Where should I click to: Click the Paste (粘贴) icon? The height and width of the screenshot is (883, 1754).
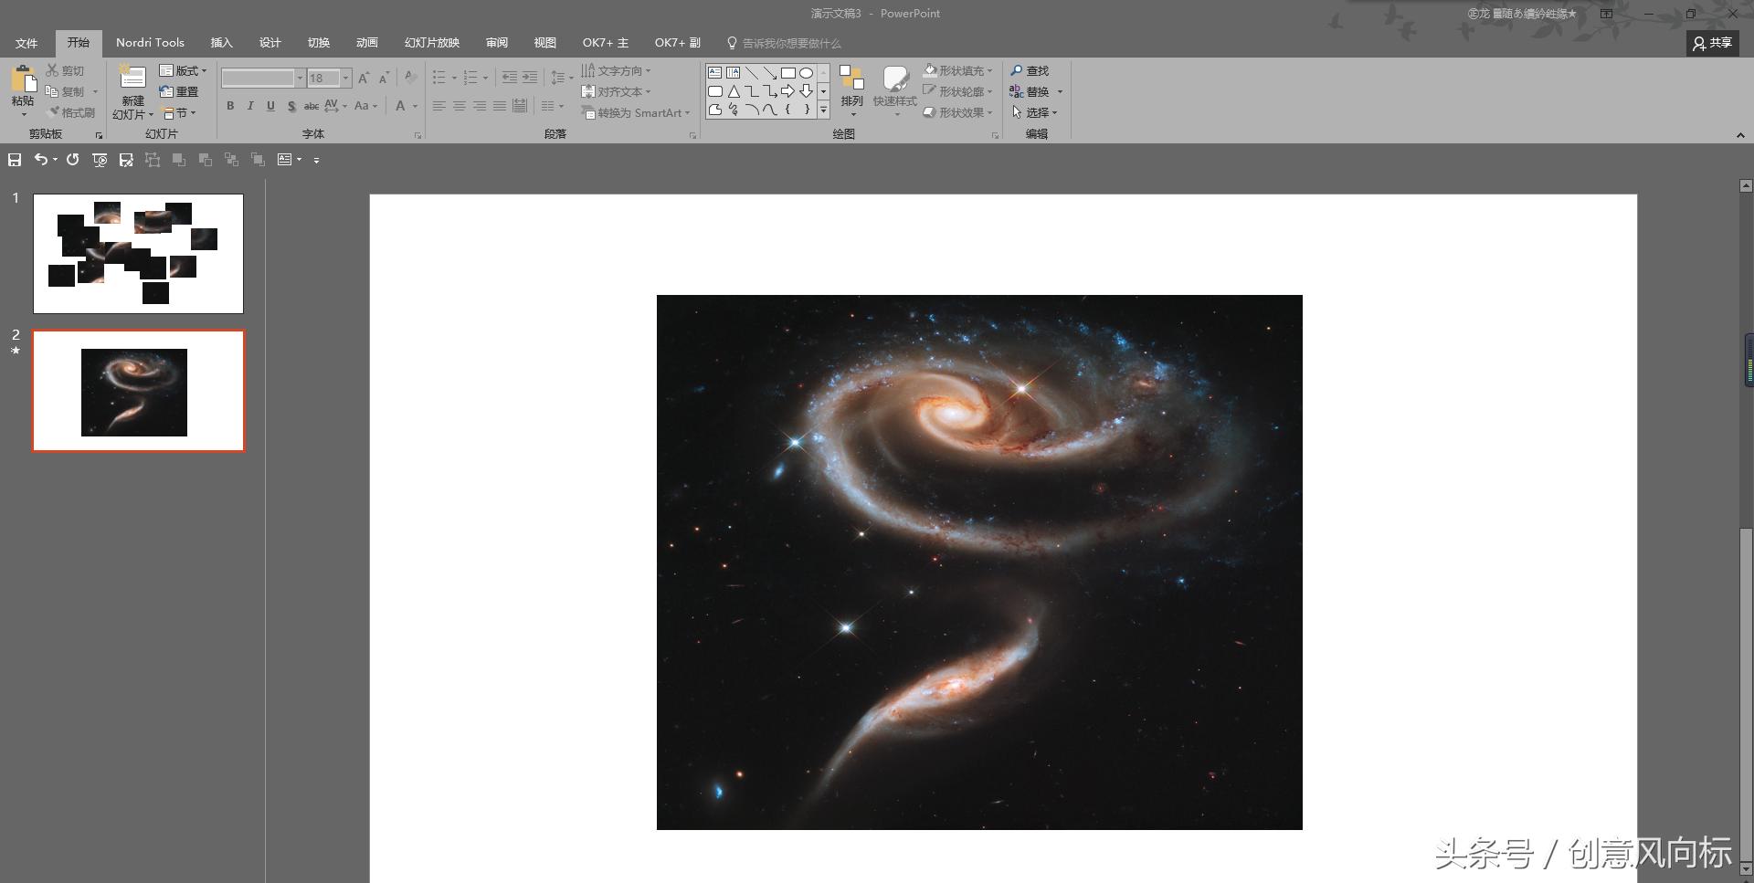(23, 79)
